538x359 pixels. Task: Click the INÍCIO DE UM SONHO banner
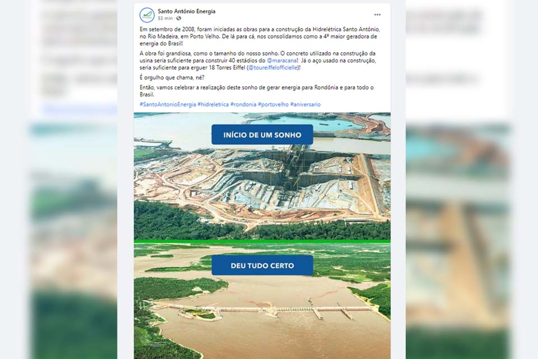[262, 135]
